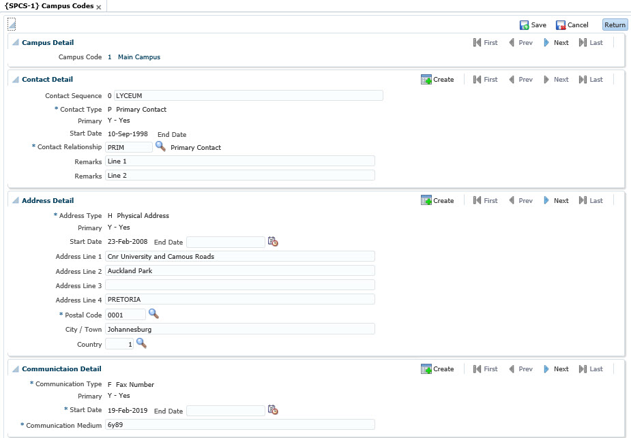Collapse the Communictaion Detail section
The image size is (631, 438).
pyautogui.click(x=16, y=369)
